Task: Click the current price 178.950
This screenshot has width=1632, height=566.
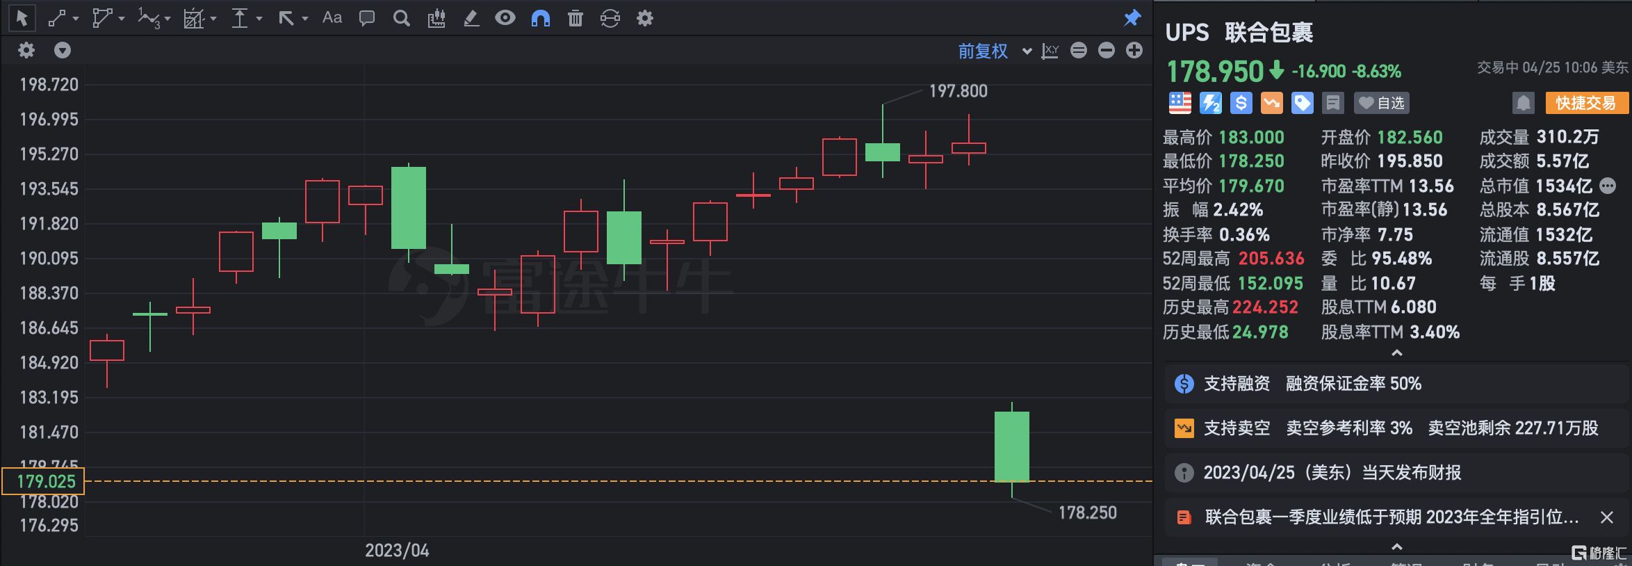Action: click(x=1215, y=71)
